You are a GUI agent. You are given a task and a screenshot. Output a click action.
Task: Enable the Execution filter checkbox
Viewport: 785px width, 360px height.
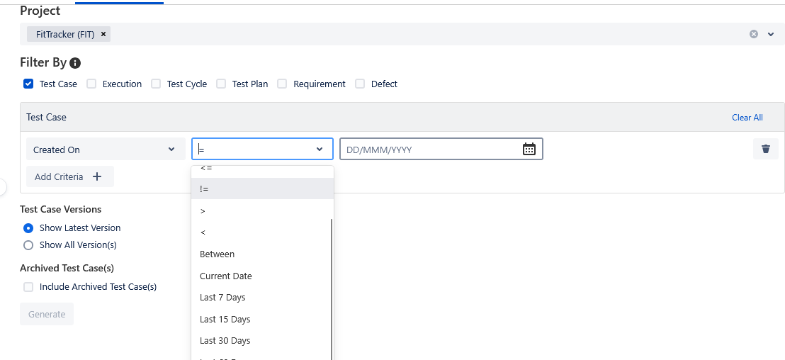click(91, 84)
